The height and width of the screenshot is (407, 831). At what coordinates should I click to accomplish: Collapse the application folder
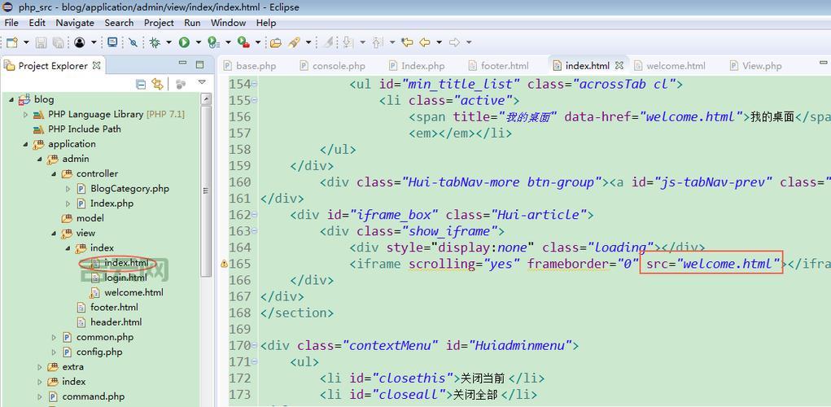click(x=25, y=144)
